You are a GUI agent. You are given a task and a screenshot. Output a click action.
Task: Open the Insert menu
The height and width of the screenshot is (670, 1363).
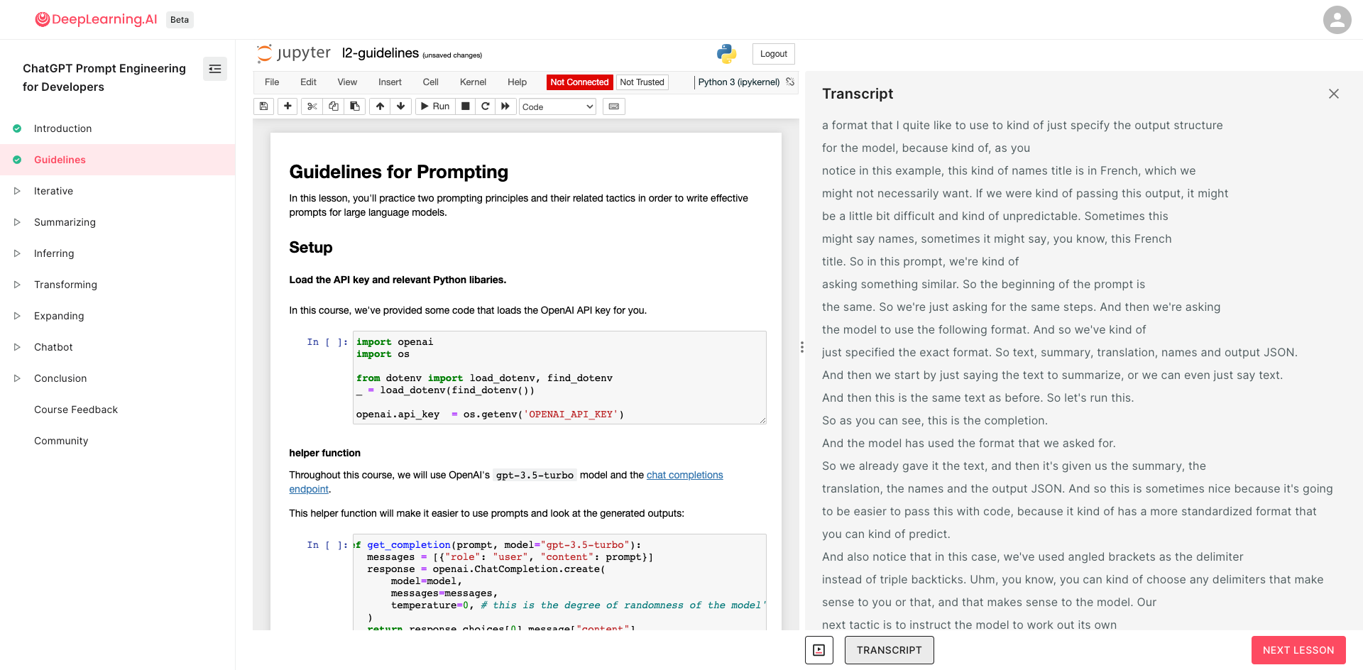pos(390,82)
